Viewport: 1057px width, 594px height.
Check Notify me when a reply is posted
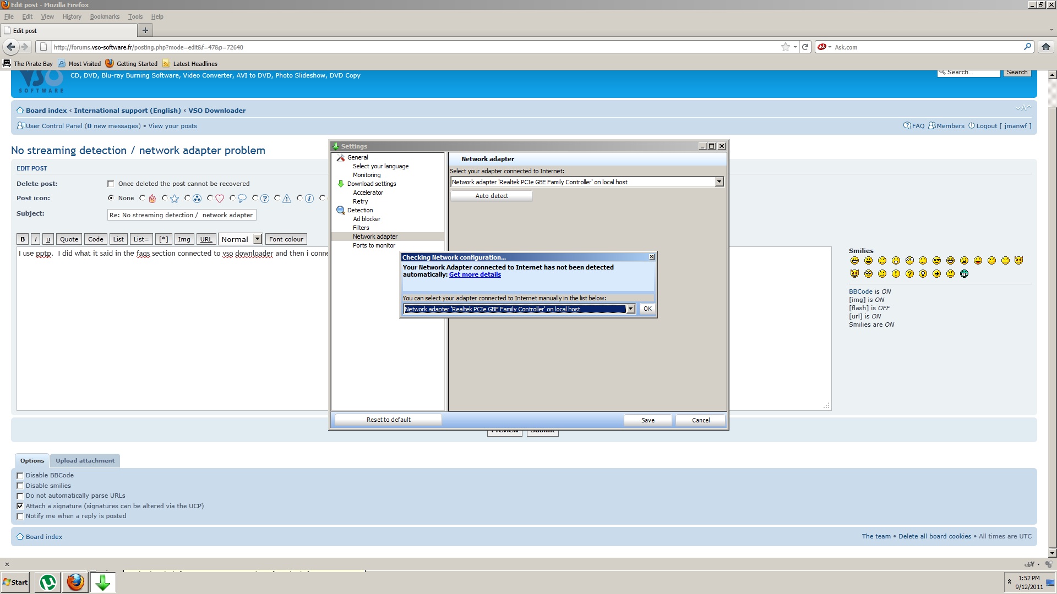pos(20,516)
